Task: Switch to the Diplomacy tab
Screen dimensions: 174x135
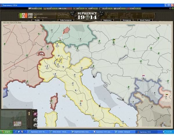Action: click(x=107, y=20)
